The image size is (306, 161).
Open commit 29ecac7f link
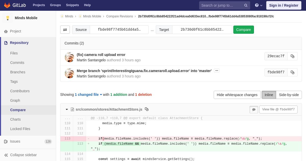click(x=276, y=56)
